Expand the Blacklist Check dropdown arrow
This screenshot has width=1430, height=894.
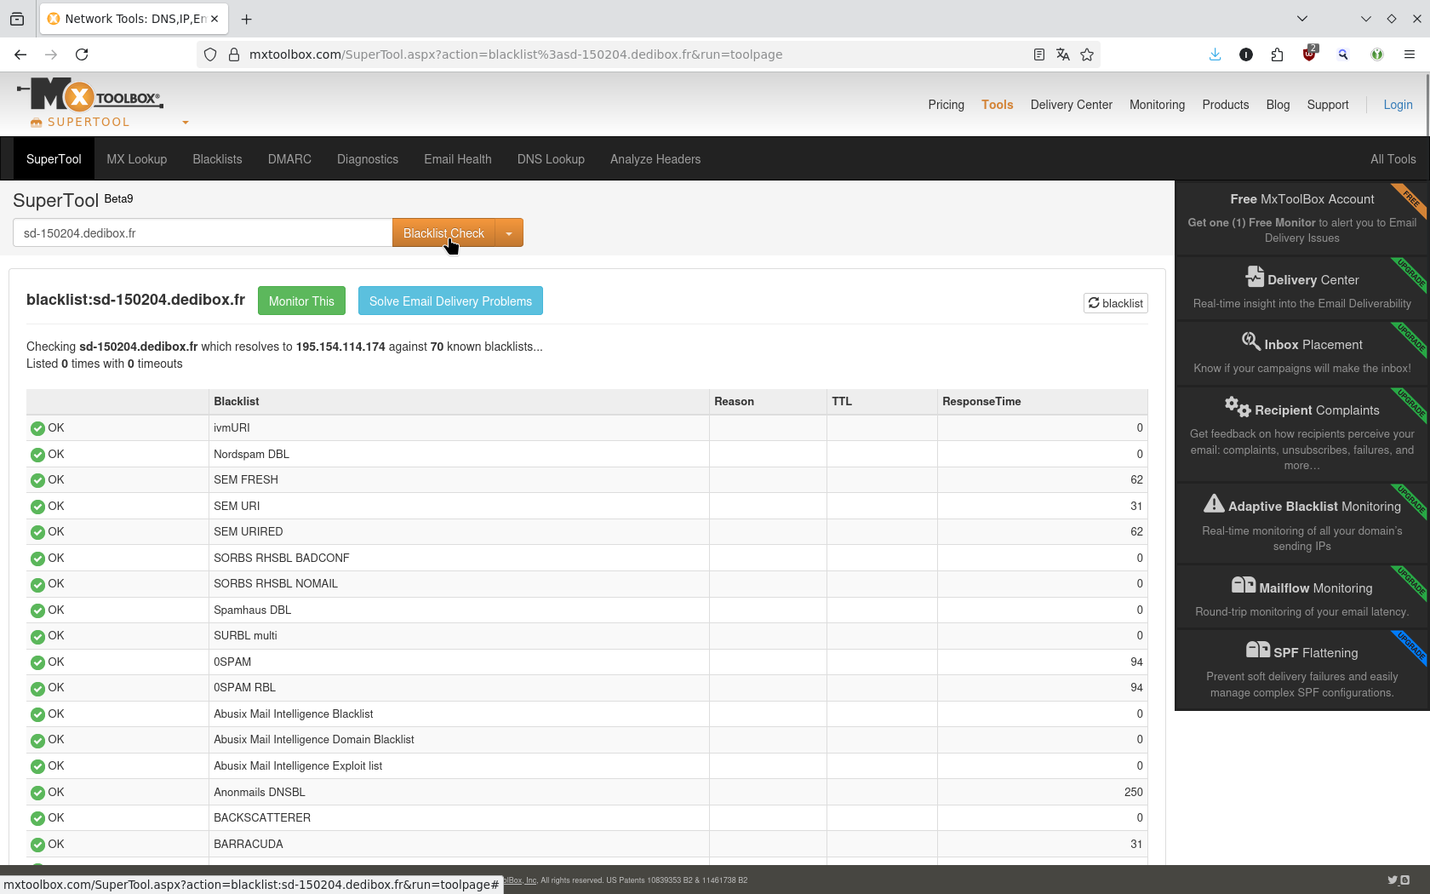pos(509,233)
